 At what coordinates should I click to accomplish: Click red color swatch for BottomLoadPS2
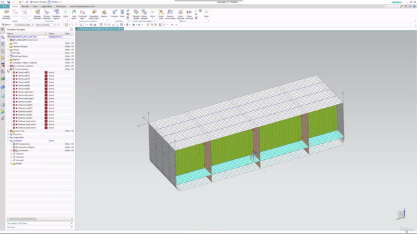pos(46,105)
